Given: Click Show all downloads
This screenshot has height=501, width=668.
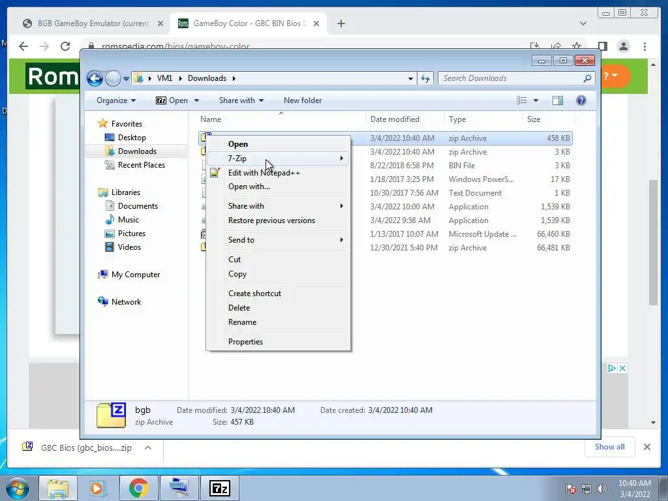Looking at the screenshot, I should pos(610,447).
